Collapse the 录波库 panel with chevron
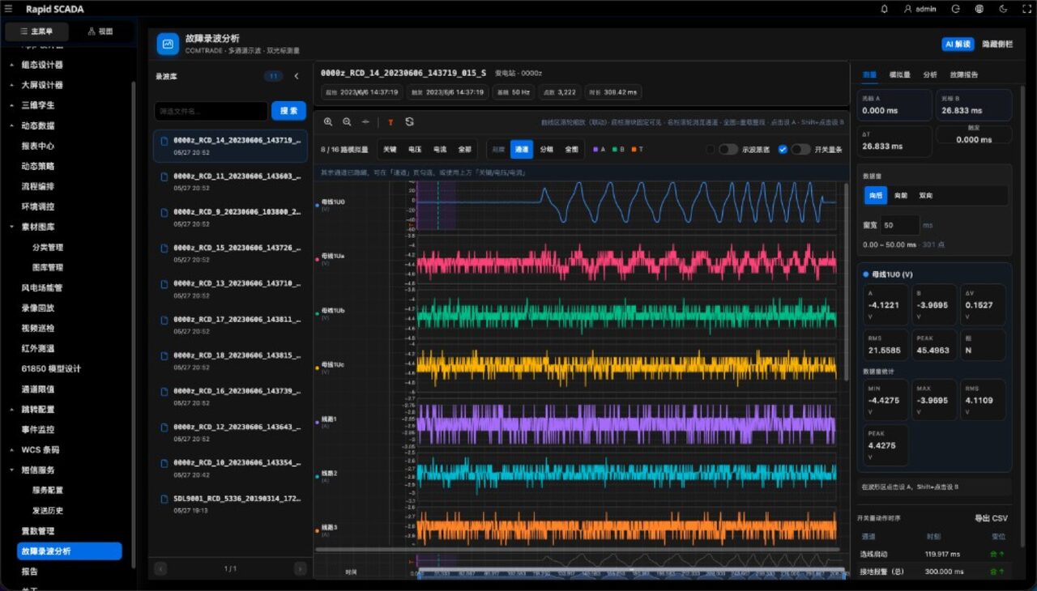This screenshot has width=1037, height=591. click(296, 76)
